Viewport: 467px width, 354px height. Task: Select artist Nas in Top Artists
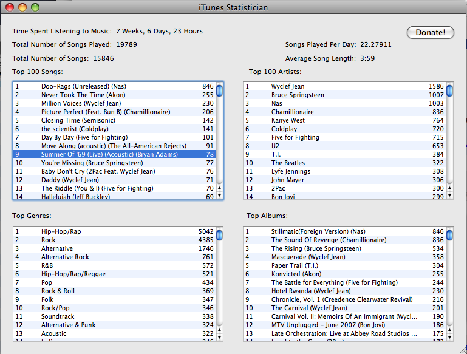pos(345,103)
